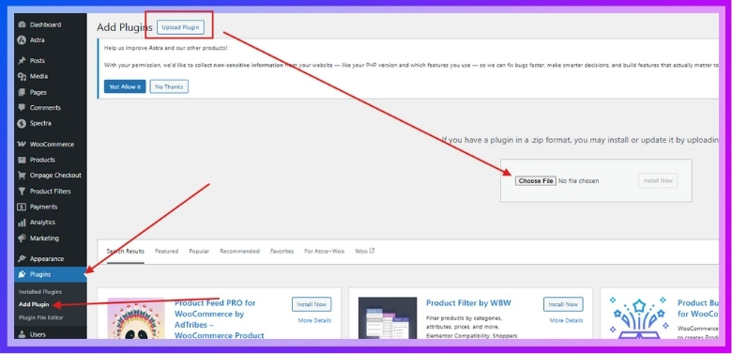Select Add Plugin submenu item
732x354 pixels.
(34, 304)
